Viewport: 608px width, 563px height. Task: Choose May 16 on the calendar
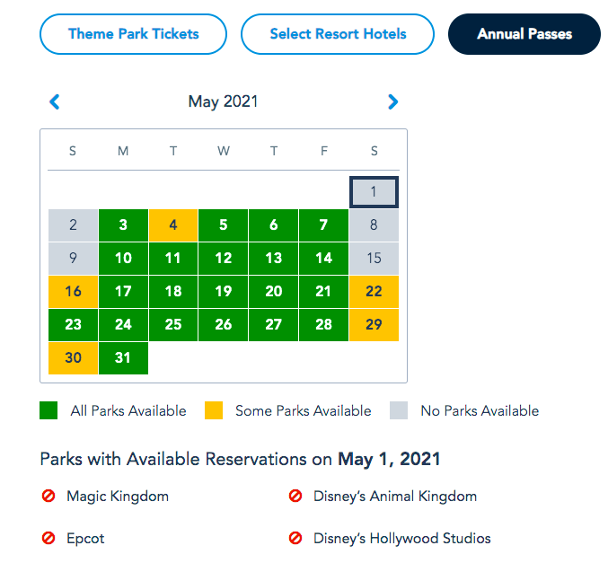73,291
